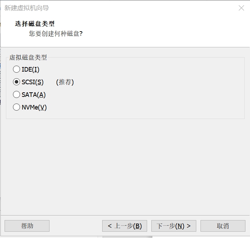Select the IDE disk type radio button

17,70
